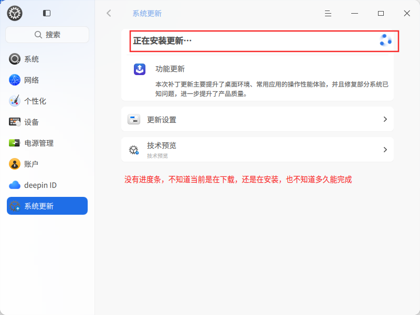Toggle the sidebar collapse icon
This screenshot has height=315, width=420.
pyautogui.click(x=47, y=13)
